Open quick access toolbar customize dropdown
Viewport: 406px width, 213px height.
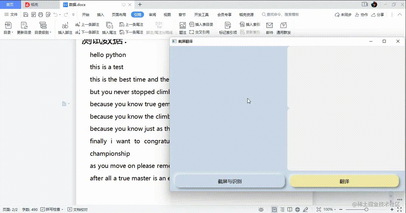[x=74, y=15]
